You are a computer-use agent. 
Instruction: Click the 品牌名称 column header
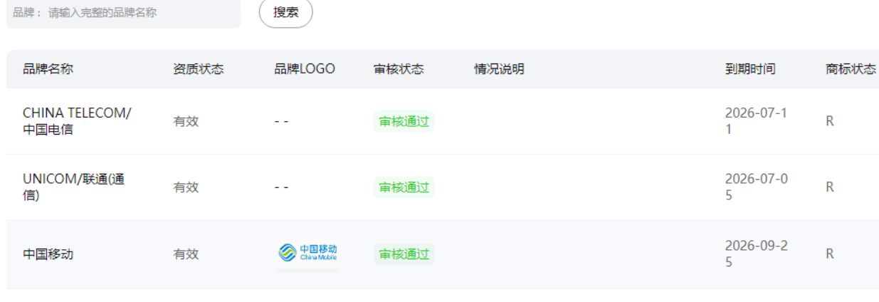48,69
